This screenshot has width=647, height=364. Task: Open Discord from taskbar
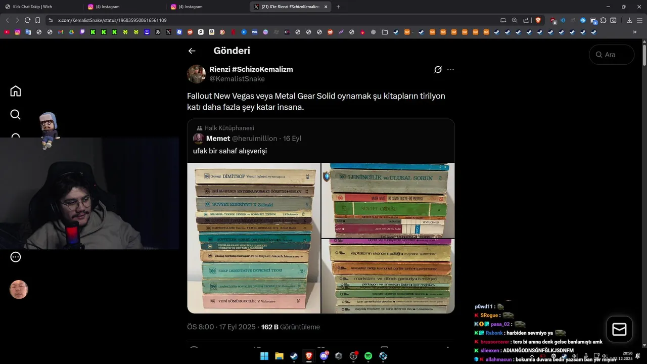[324, 356]
